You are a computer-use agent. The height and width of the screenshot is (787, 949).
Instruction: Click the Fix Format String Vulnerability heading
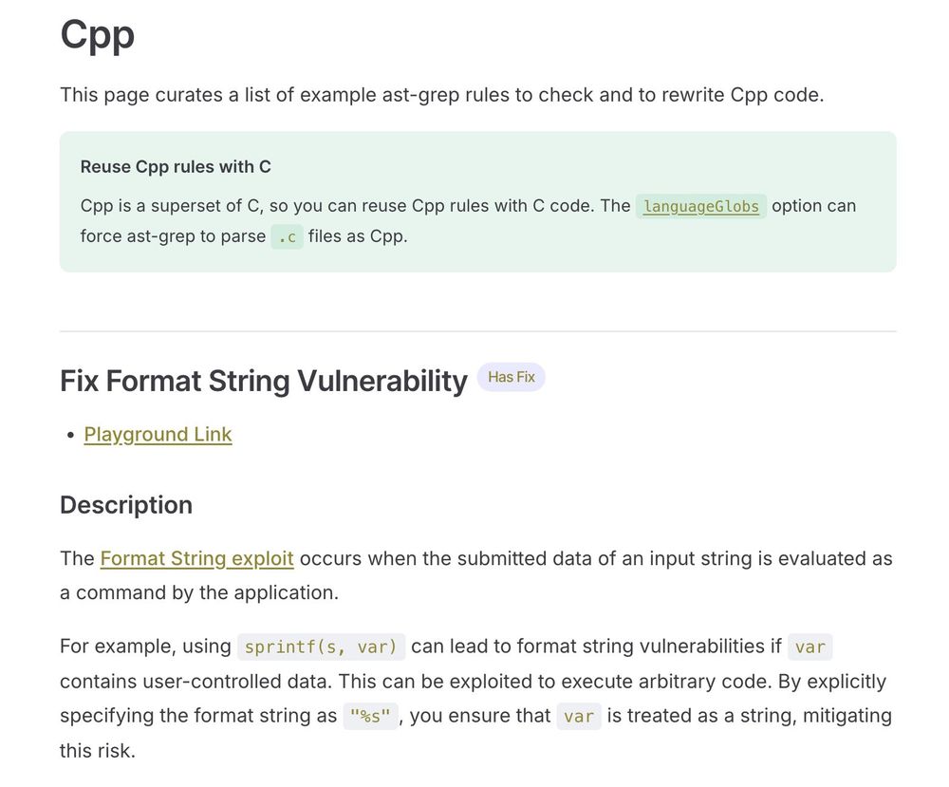coord(263,381)
